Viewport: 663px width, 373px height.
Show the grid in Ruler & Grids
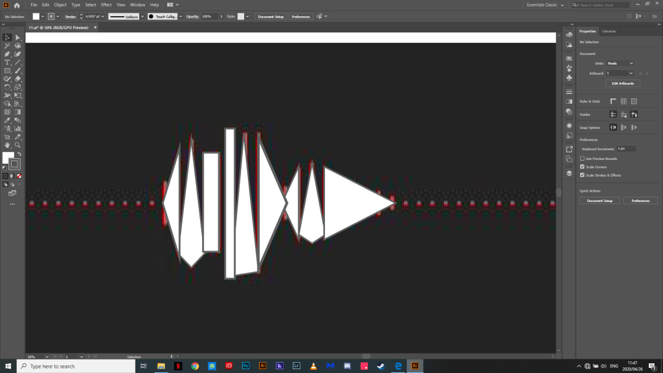click(x=624, y=102)
